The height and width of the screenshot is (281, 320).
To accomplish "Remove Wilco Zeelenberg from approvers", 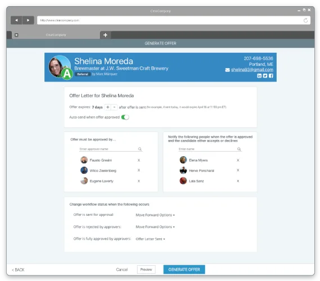I will tap(139, 170).
